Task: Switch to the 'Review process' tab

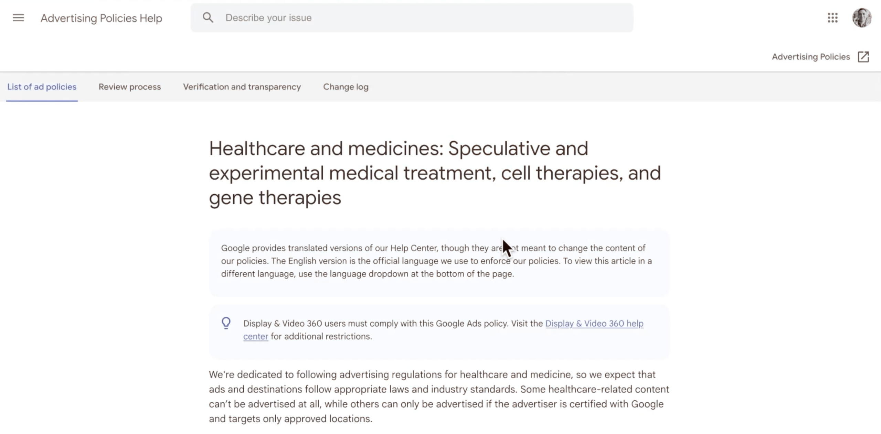Action: pos(130,87)
